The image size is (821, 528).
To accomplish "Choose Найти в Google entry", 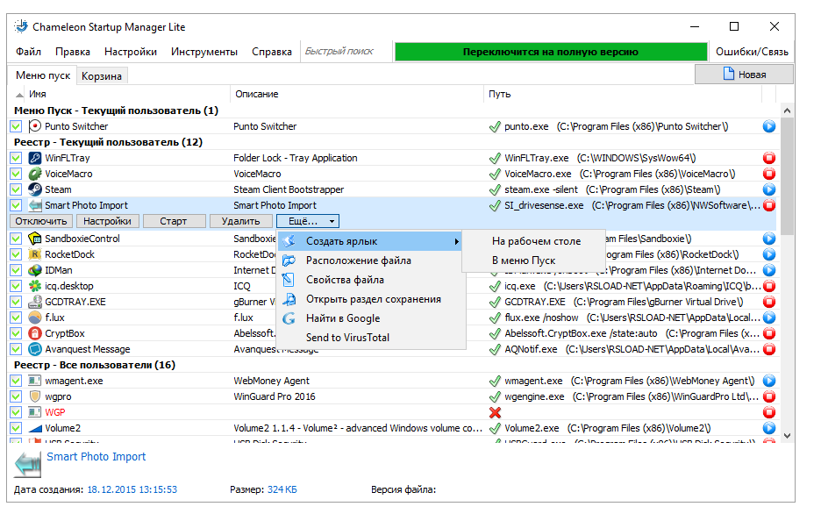I will click(371, 318).
